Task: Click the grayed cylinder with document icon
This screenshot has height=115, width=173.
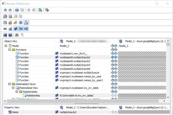Action: coord(21,17)
